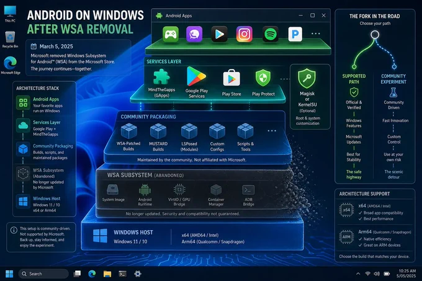The width and height of the screenshot is (422, 281).
Task: Launch Edge from the taskbar
Action: (92, 274)
